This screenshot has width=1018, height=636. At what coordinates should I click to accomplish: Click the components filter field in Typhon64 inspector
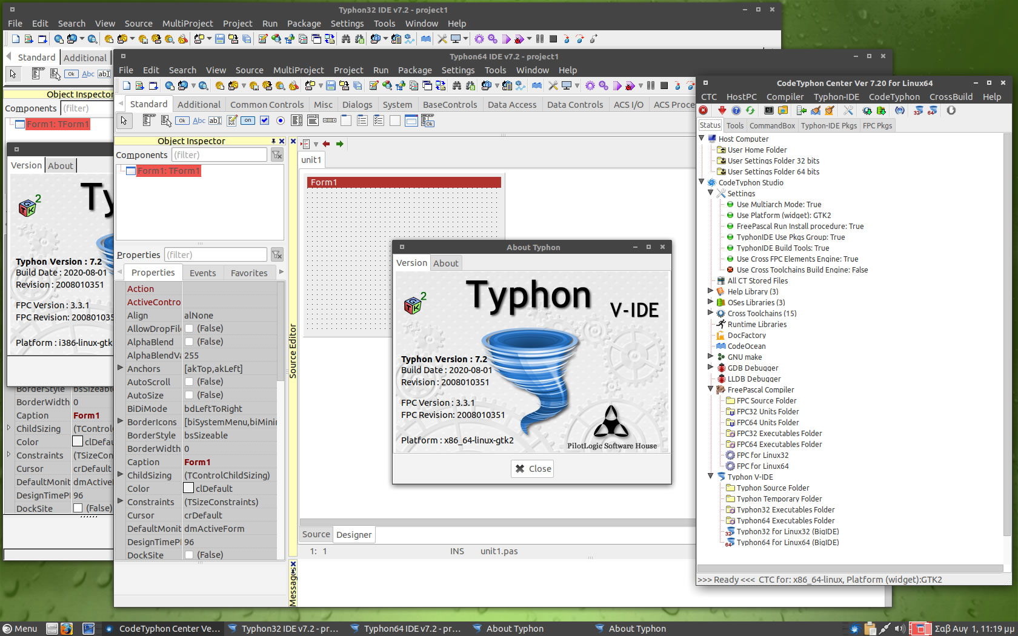click(219, 155)
